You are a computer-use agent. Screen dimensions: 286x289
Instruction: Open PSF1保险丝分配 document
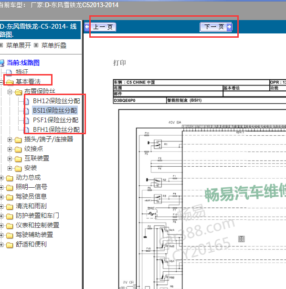[x=56, y=120]
